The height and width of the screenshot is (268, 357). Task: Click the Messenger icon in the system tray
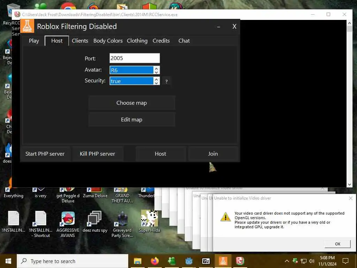[x=295, y=261]
